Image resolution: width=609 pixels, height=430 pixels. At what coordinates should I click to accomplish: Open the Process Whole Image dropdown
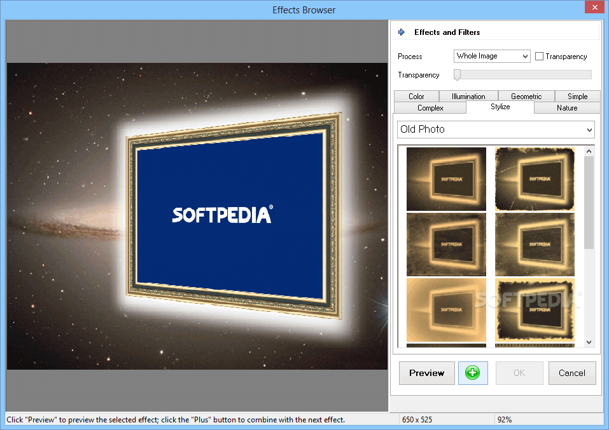tap(492, 57)
